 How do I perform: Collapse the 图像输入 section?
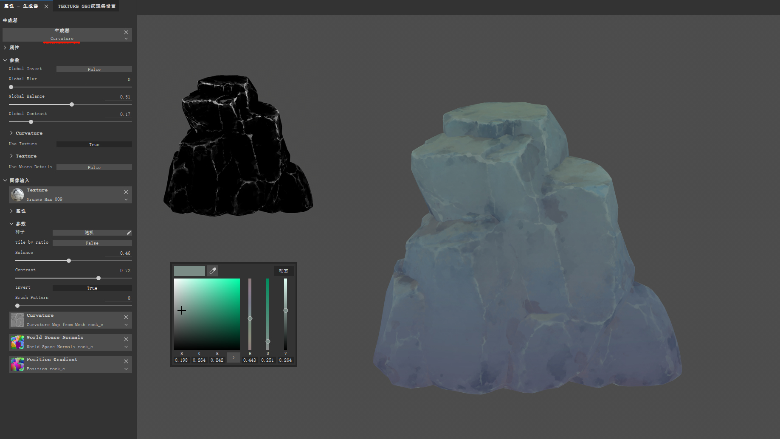[5, 180]
